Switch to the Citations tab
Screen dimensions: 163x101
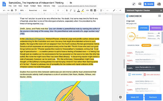[144, 28]
